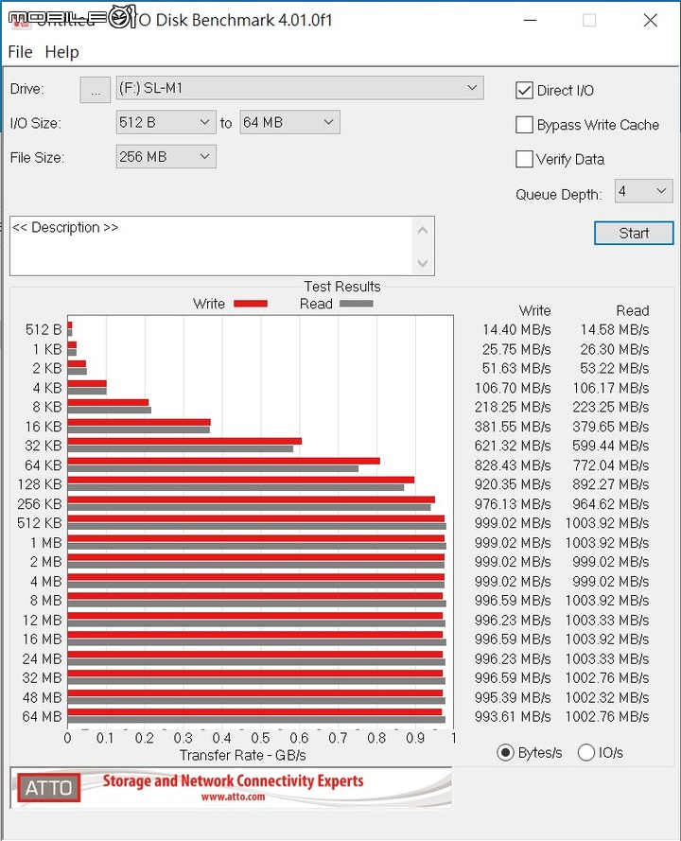Click the 64 MB write result 993.61 MB/s
The image size is (681, 841).
tap(513, 716)
